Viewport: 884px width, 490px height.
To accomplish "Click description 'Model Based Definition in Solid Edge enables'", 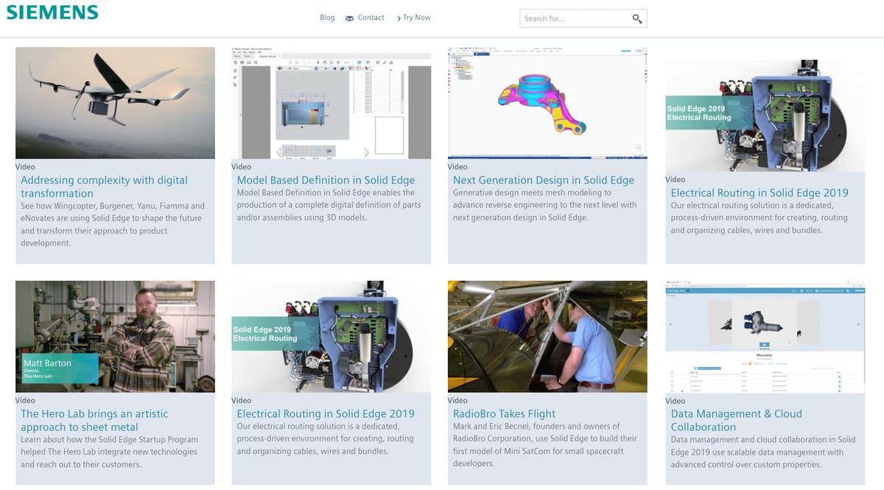I will point(329,206).
